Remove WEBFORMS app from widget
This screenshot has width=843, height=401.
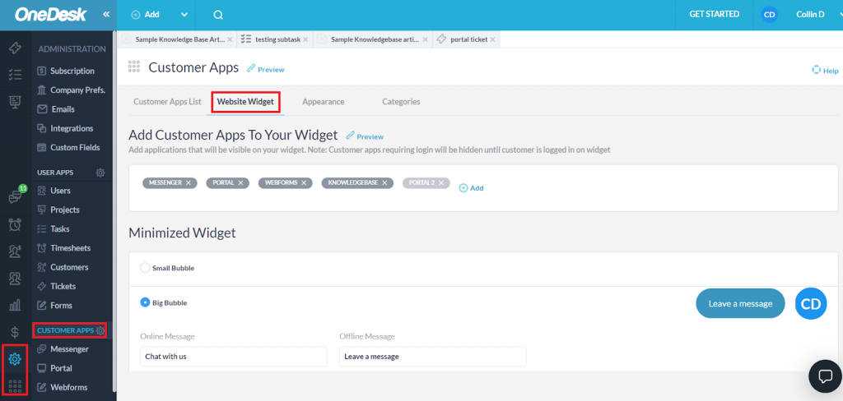(303, 183)
